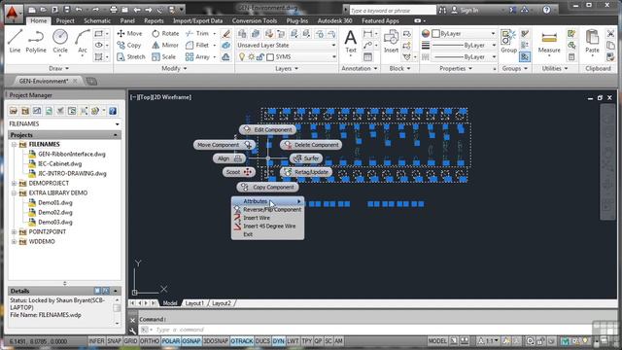Expand the POINT2POINT tree node
This screenshot has height=350, width=622.
pos(14,231)
